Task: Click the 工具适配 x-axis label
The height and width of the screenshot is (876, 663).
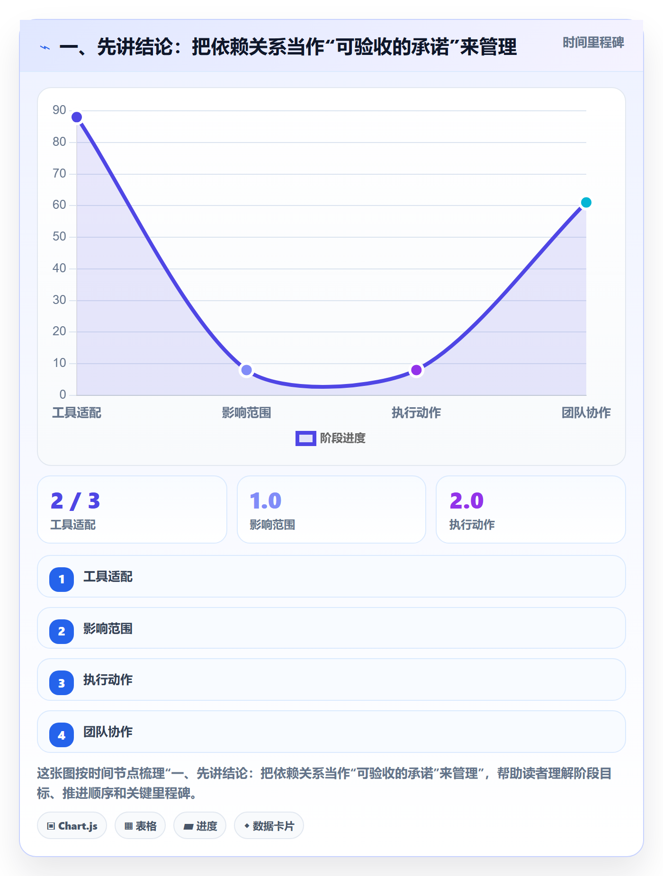Action: (x=77, y=413)
